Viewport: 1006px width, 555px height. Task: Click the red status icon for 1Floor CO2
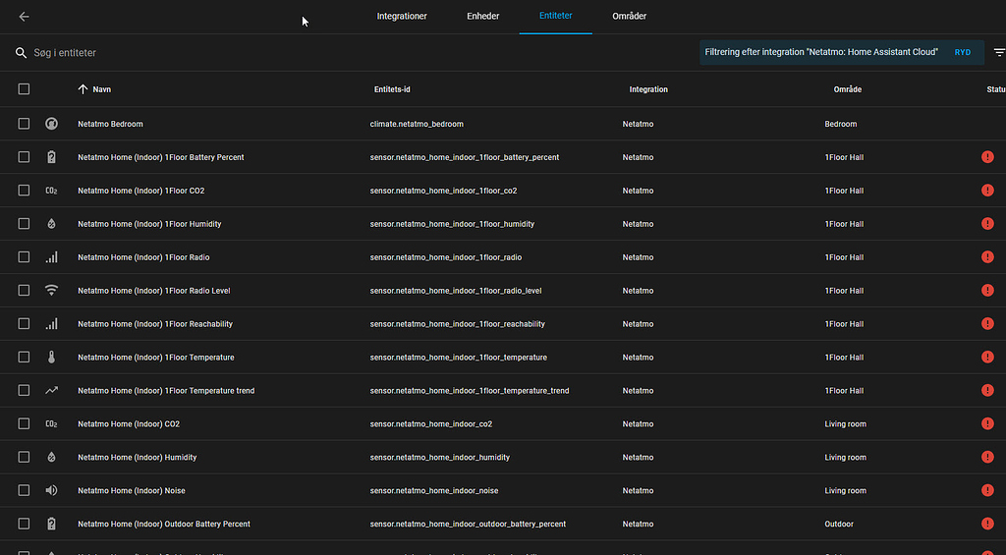coord(987,191)
